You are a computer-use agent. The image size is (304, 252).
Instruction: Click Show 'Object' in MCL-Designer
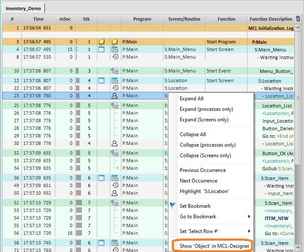[x=214, y=246]
